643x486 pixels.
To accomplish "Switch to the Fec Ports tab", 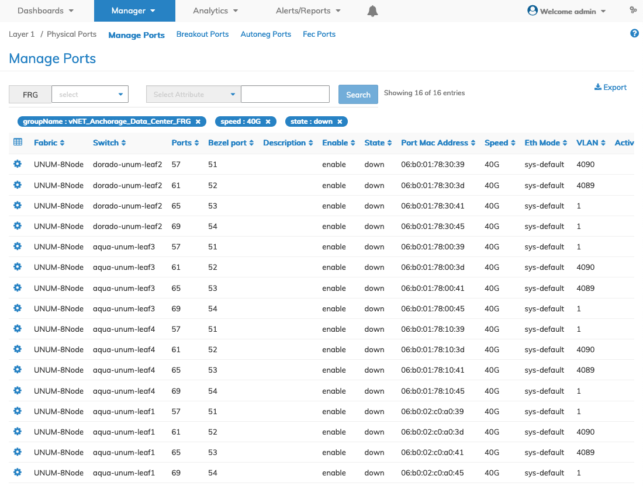I will (x=319, y=34).
